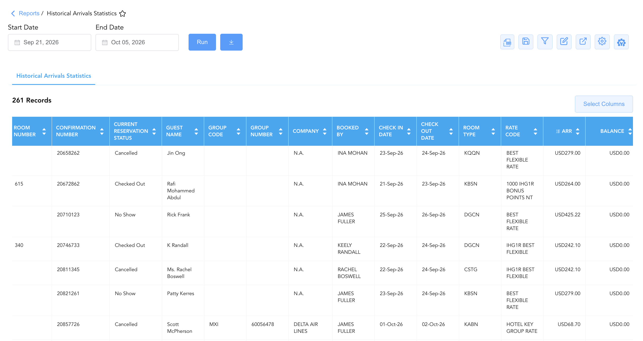Click booked by KEELY RANDALL
The image size is (643, 341).
[349, 249]
